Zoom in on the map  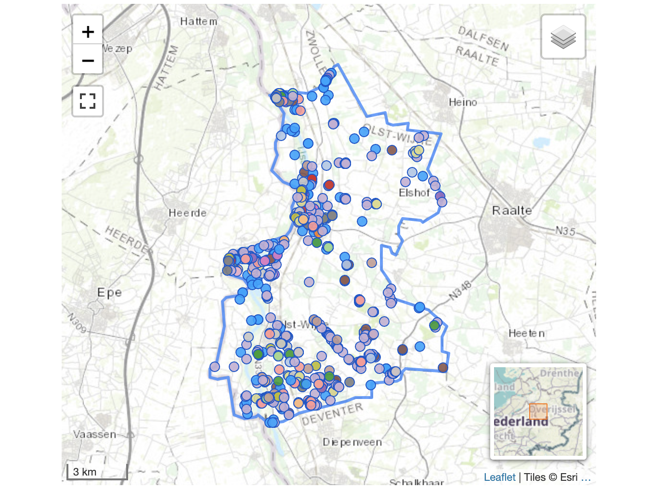pyautogui.click(x=88, y=32)
